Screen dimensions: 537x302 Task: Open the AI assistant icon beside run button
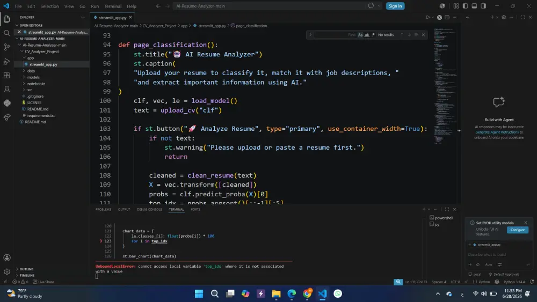point(439,17)
